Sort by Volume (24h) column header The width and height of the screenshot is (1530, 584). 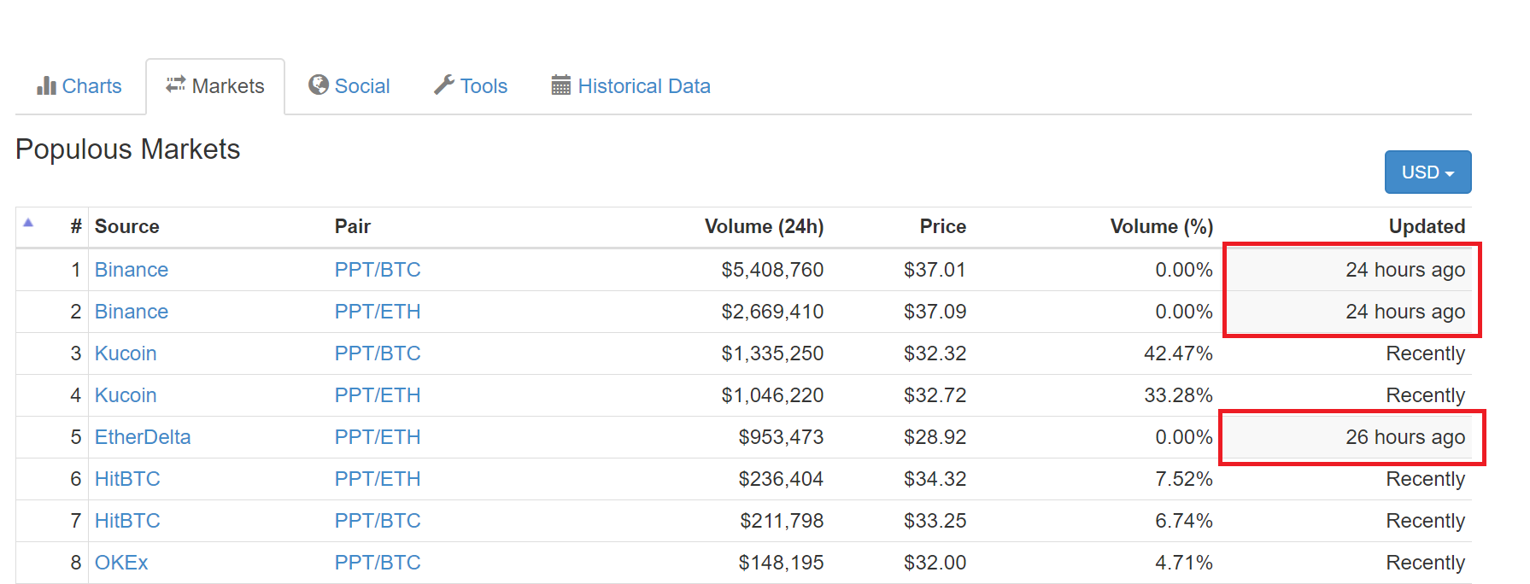pyautogui.click(x=764, y=226)
